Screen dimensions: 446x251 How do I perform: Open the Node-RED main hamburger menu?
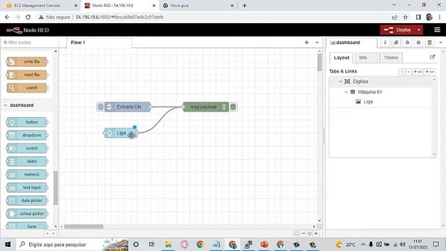[437, 30]
